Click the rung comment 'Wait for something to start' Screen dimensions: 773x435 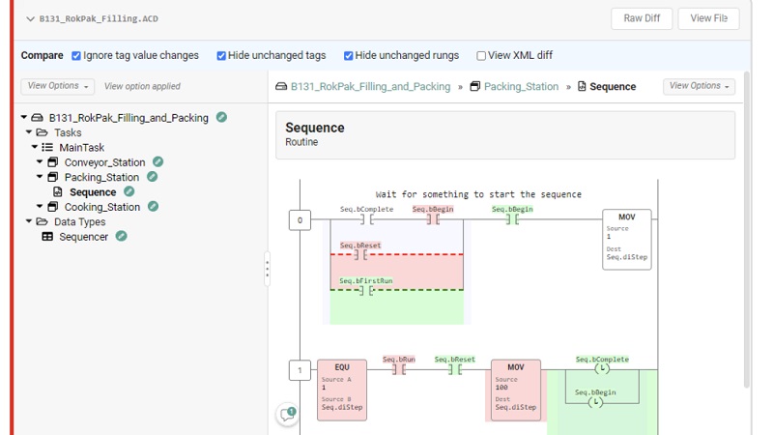pos(478,194)
